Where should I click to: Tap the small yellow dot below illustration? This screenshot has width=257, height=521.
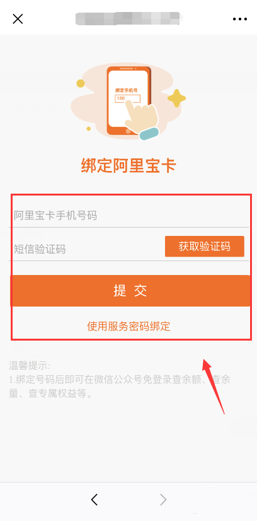(x=89, y=129)
